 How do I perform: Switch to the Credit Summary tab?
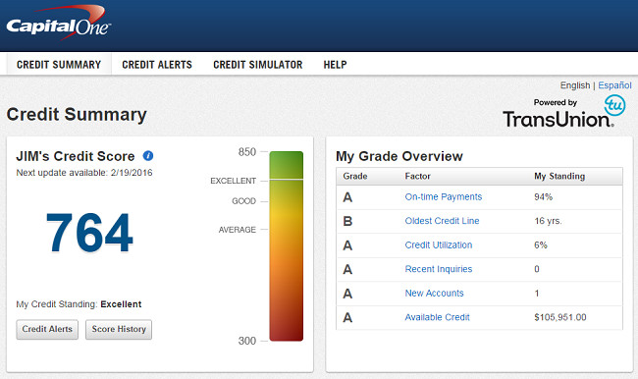point(59,65)
